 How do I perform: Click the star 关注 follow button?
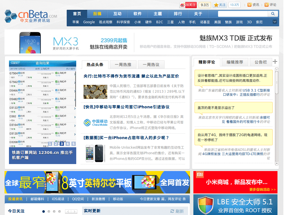220,5
